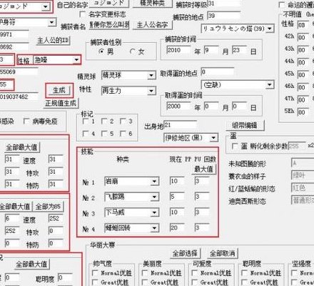Click 全部最大值 above the 聪明度 field
The height and width of the screenshot is (286, 314).
click(31, 264)
